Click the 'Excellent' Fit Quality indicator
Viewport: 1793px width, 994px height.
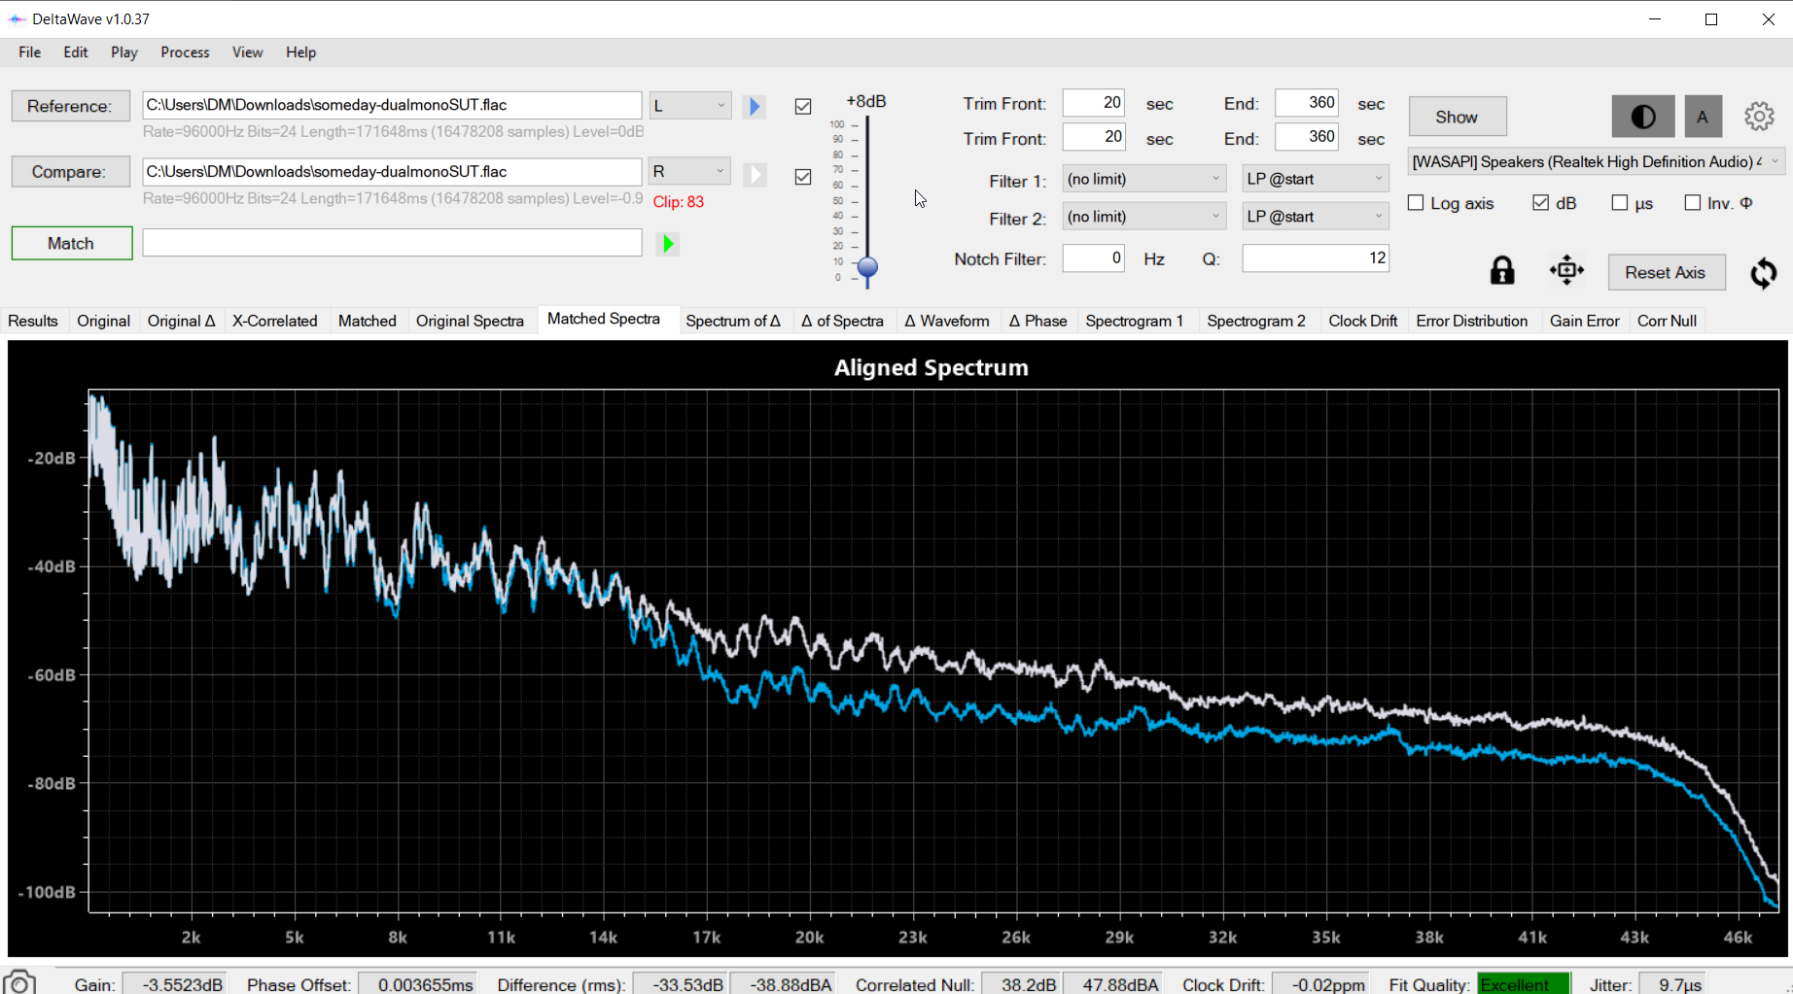tap(1524, 983)
